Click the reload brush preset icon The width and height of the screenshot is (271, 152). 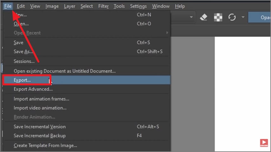[232, 17]
